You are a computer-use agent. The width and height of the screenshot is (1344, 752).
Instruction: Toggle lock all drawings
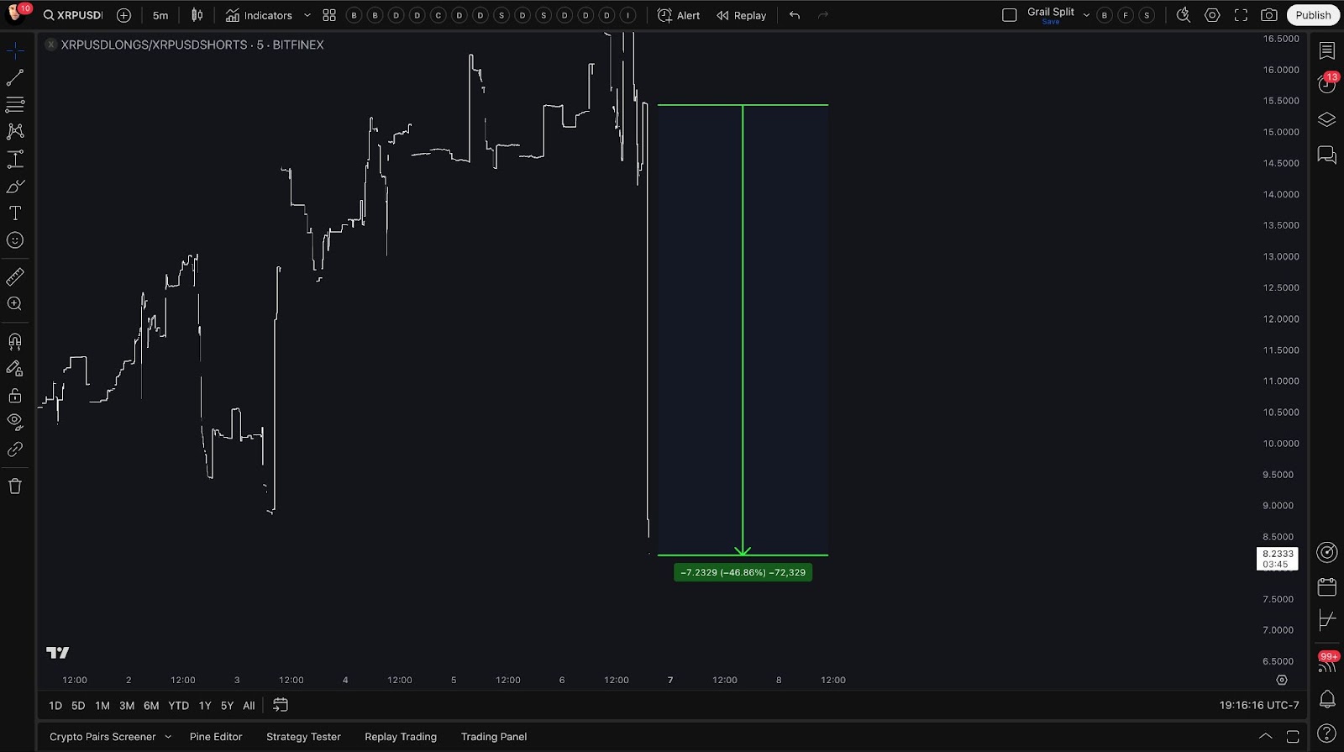15,395
